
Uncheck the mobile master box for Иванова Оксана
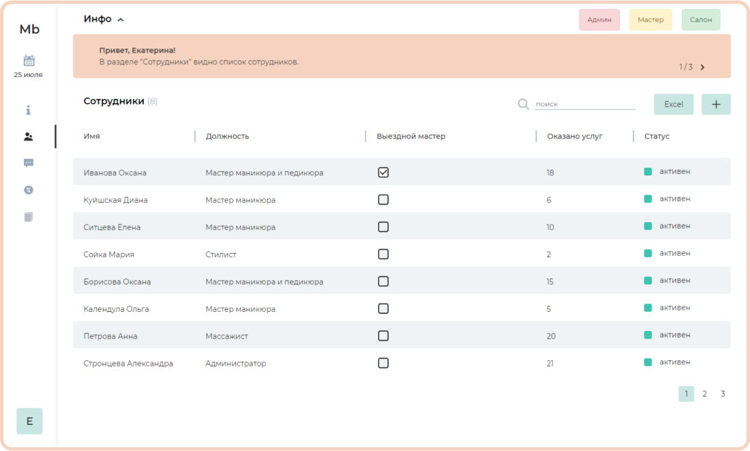click(383, 173)
